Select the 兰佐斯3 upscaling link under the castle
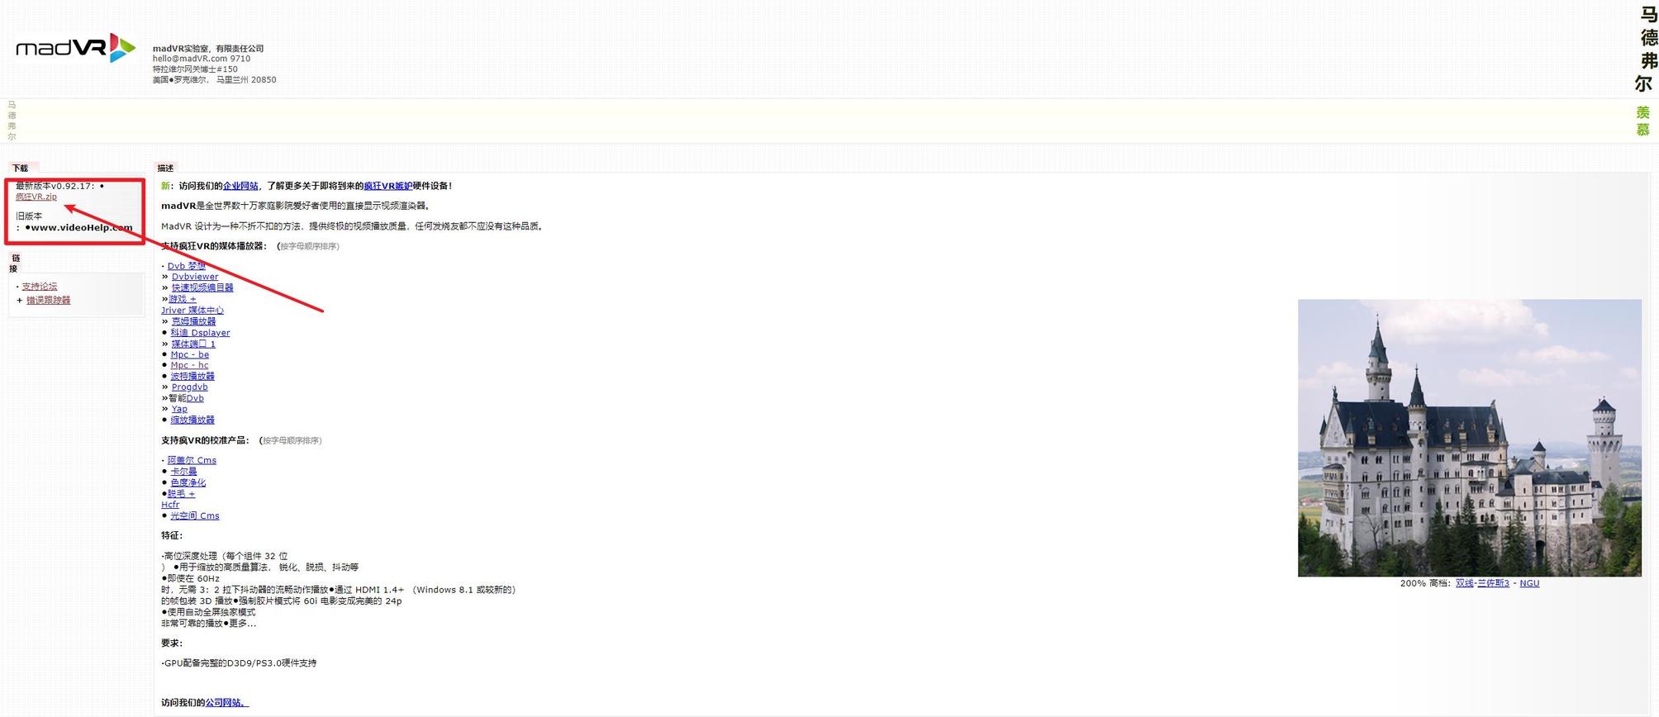Screen dimensions: 1659x717 1494,583
